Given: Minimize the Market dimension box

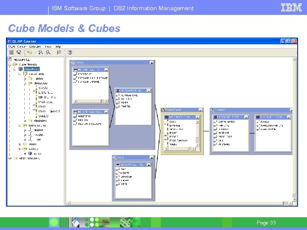Looking at the screenshot, I should (x=151, y=62).
